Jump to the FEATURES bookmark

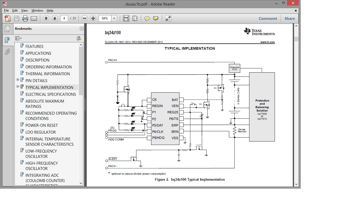(34, 46)
